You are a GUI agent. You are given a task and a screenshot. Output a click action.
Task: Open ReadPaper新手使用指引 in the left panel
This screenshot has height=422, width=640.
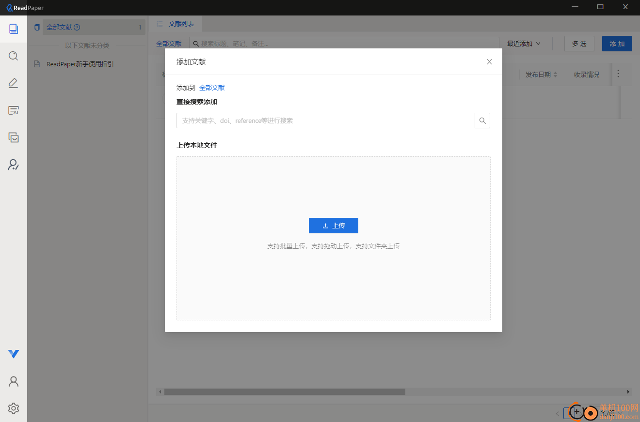(80, 64)
